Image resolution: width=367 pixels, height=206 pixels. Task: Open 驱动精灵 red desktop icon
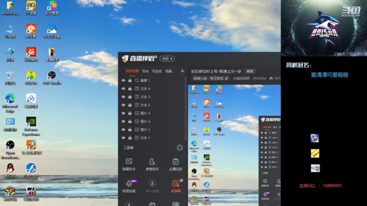tap(31, 54)
